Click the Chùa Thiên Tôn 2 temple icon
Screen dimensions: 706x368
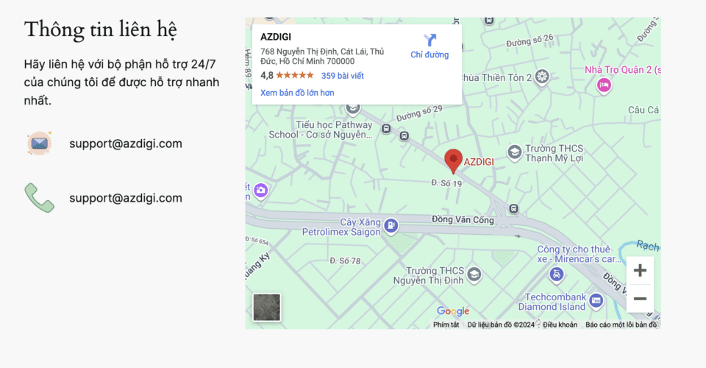(x=542, y=77)
